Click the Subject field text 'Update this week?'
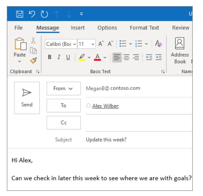Image resolution: width=203 pixels, height=196 pixels. (x=106, y=140)
